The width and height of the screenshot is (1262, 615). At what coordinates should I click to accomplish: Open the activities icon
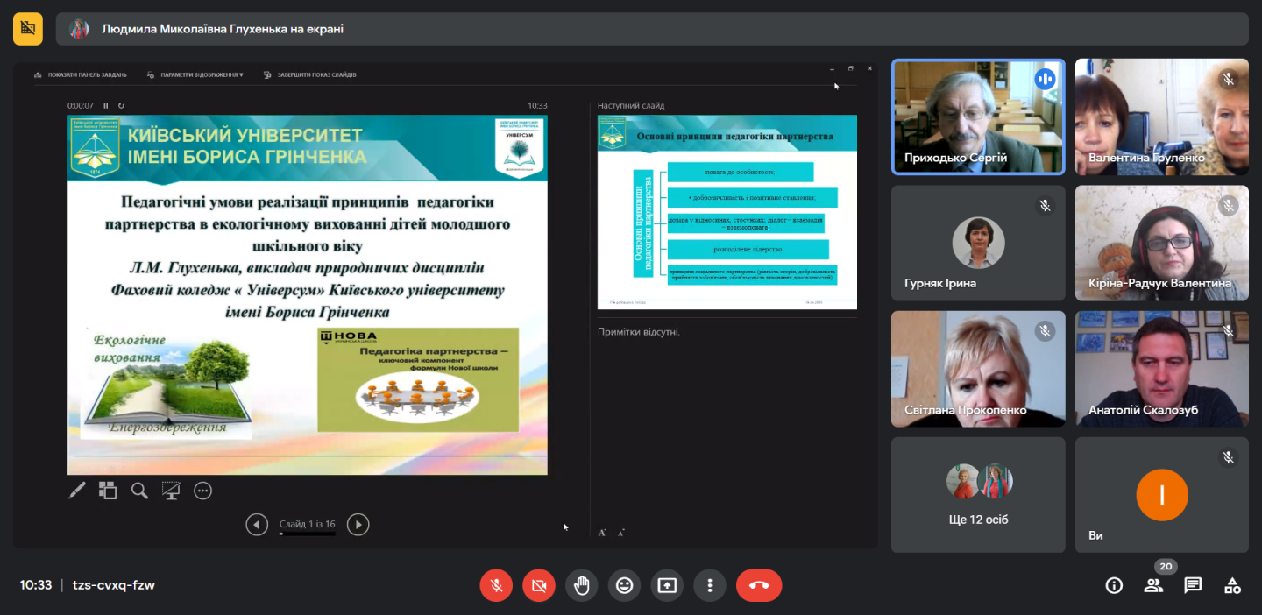tap(1232, 585)
